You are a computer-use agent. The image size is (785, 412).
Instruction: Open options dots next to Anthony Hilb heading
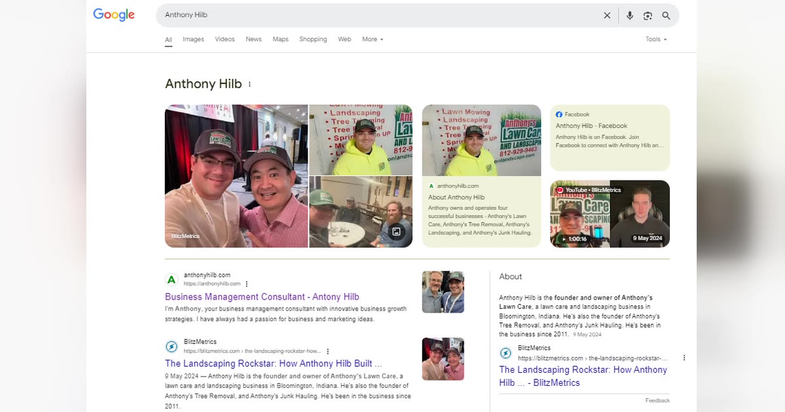click(249, 84)
